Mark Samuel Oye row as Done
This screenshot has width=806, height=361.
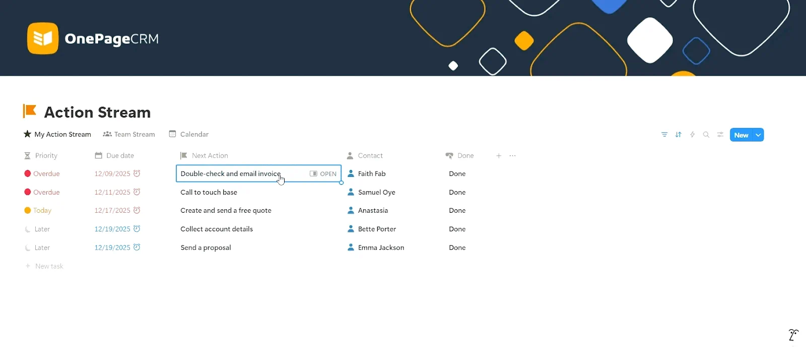[457, 192]
